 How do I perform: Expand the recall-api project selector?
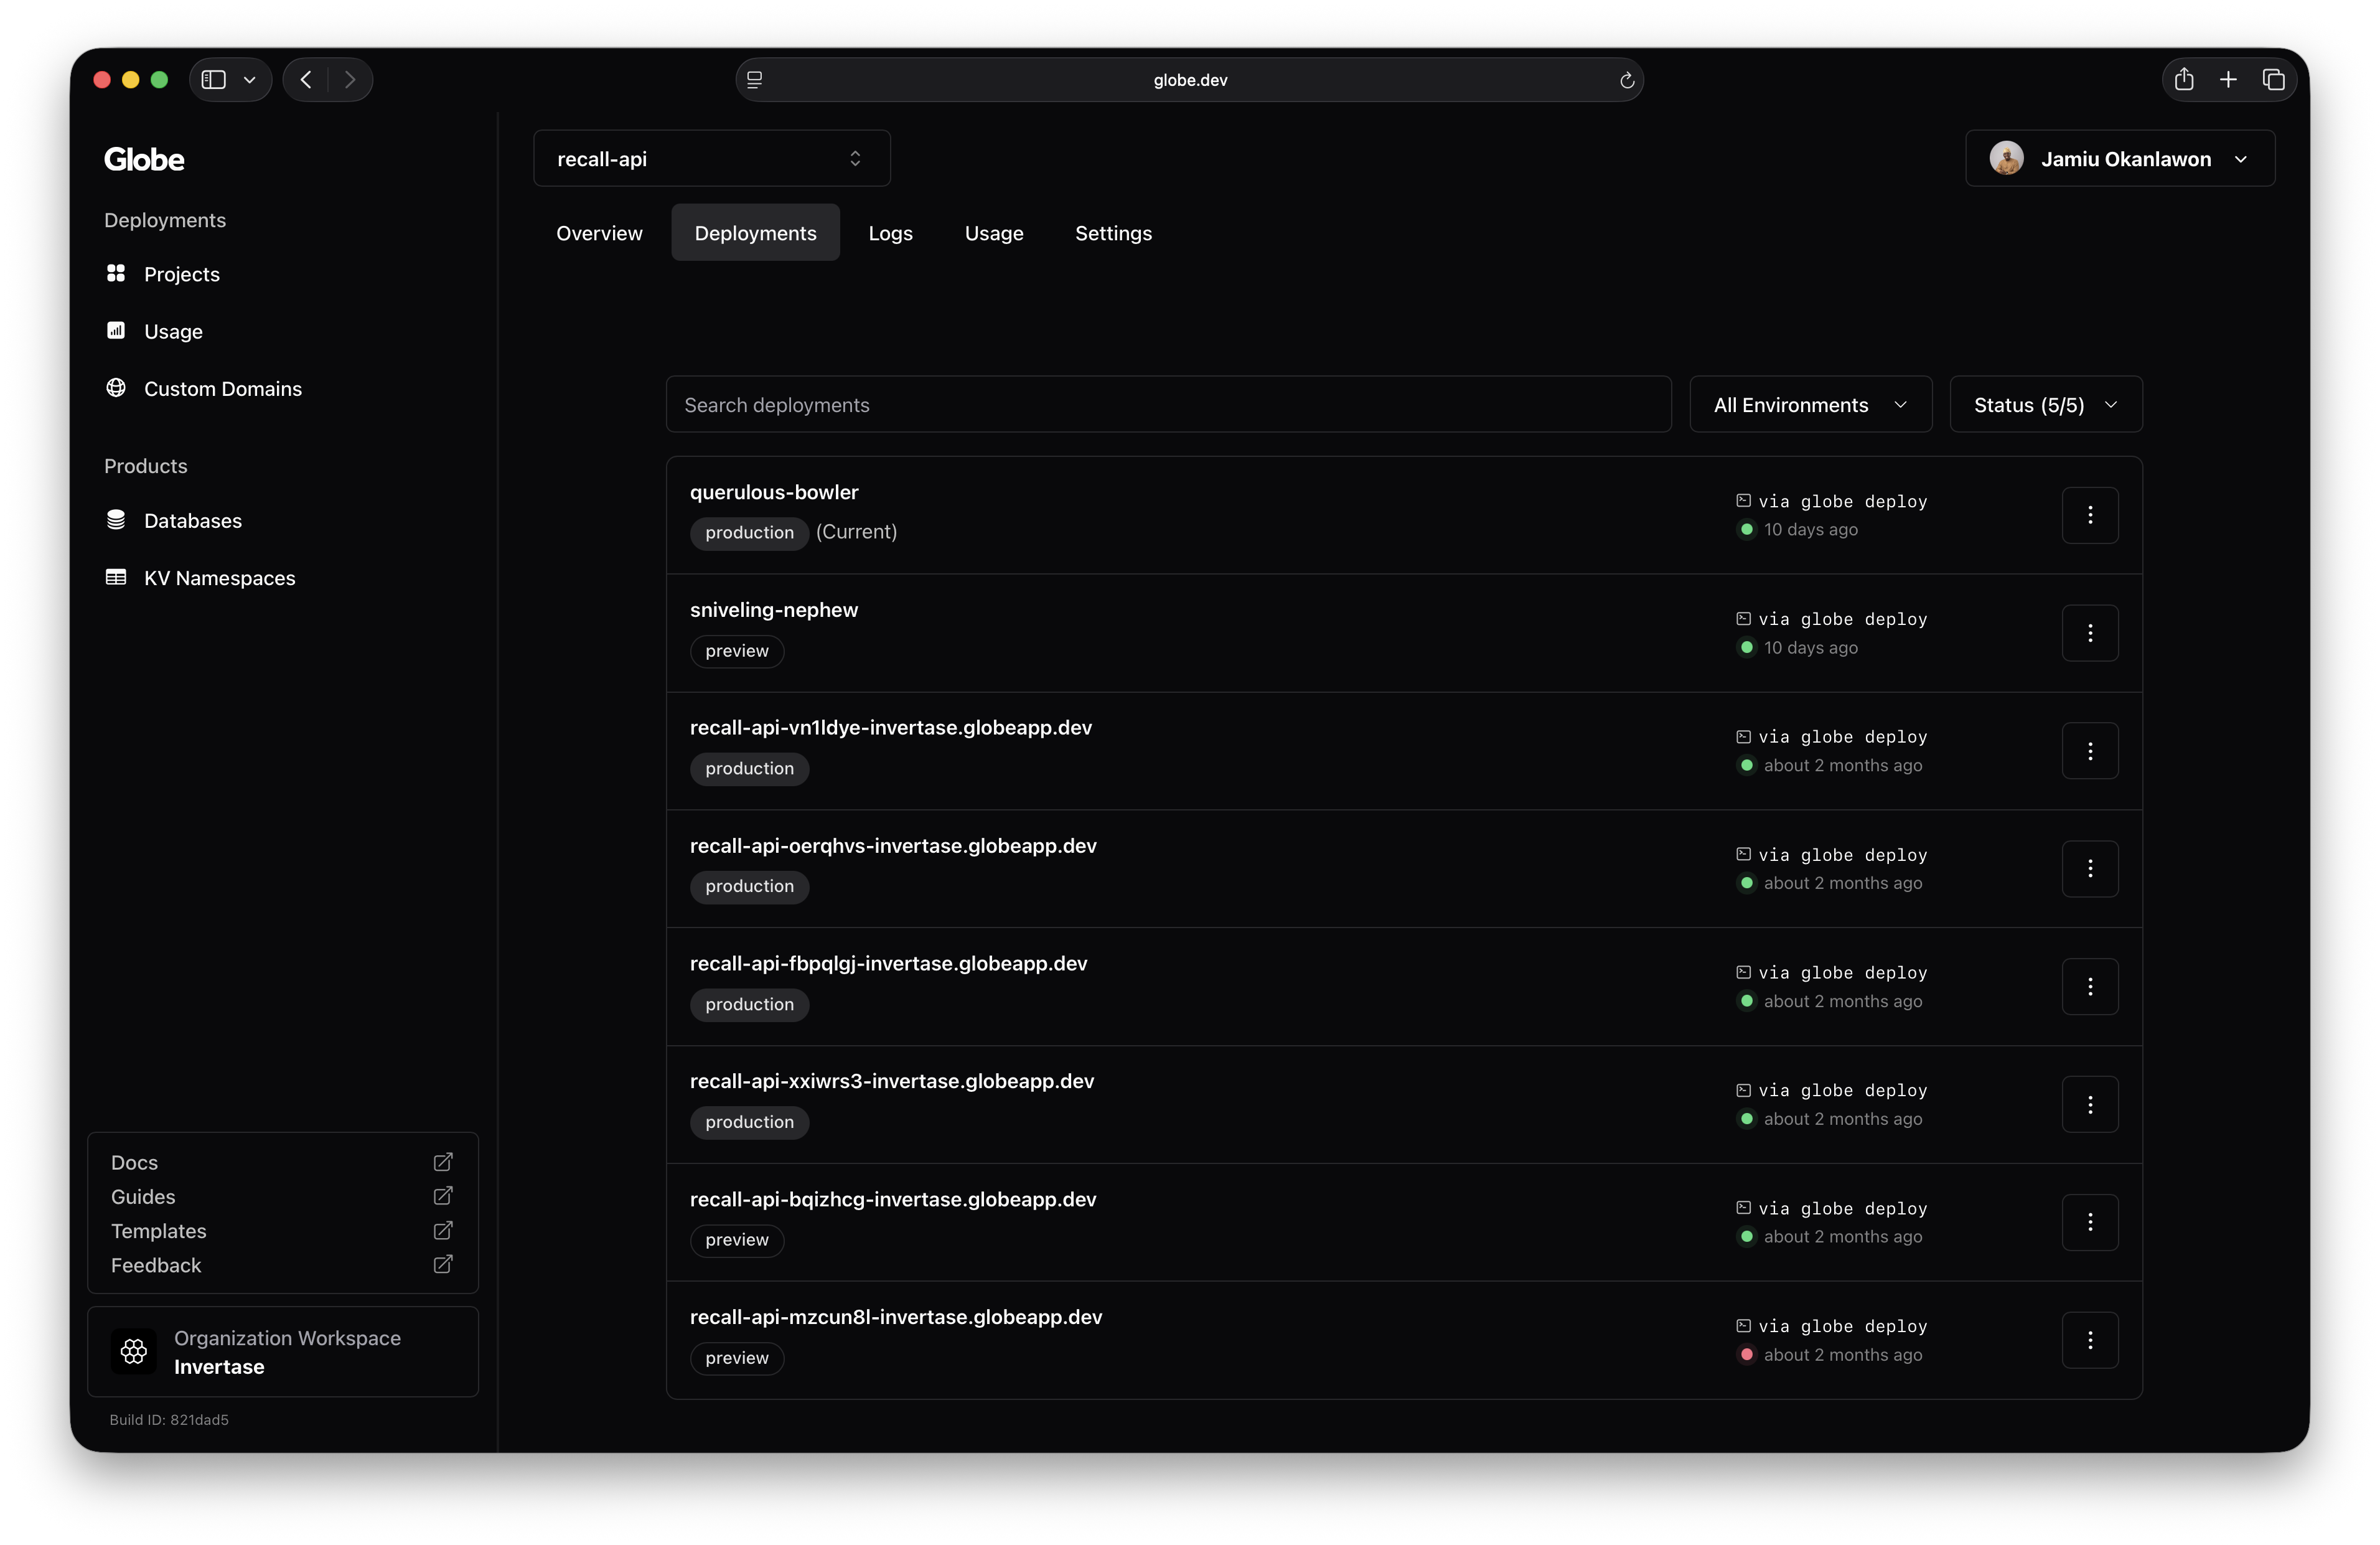(x=711, y=159)
